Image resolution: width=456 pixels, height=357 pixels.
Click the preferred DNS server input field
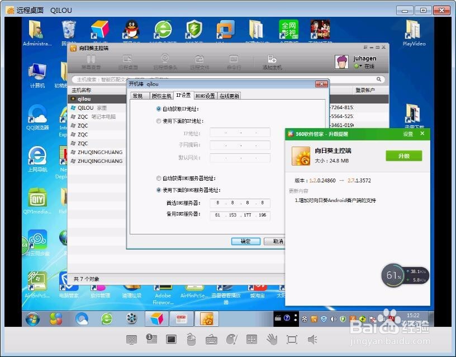239,203
